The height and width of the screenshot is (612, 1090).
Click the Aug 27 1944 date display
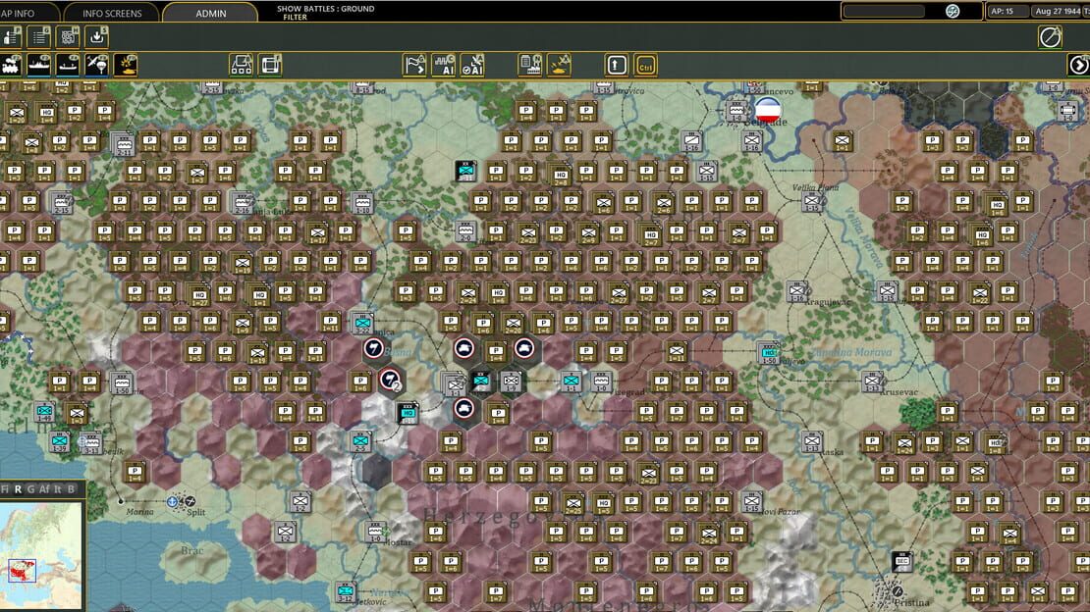pyautogui.click(x=1058, y=11)
